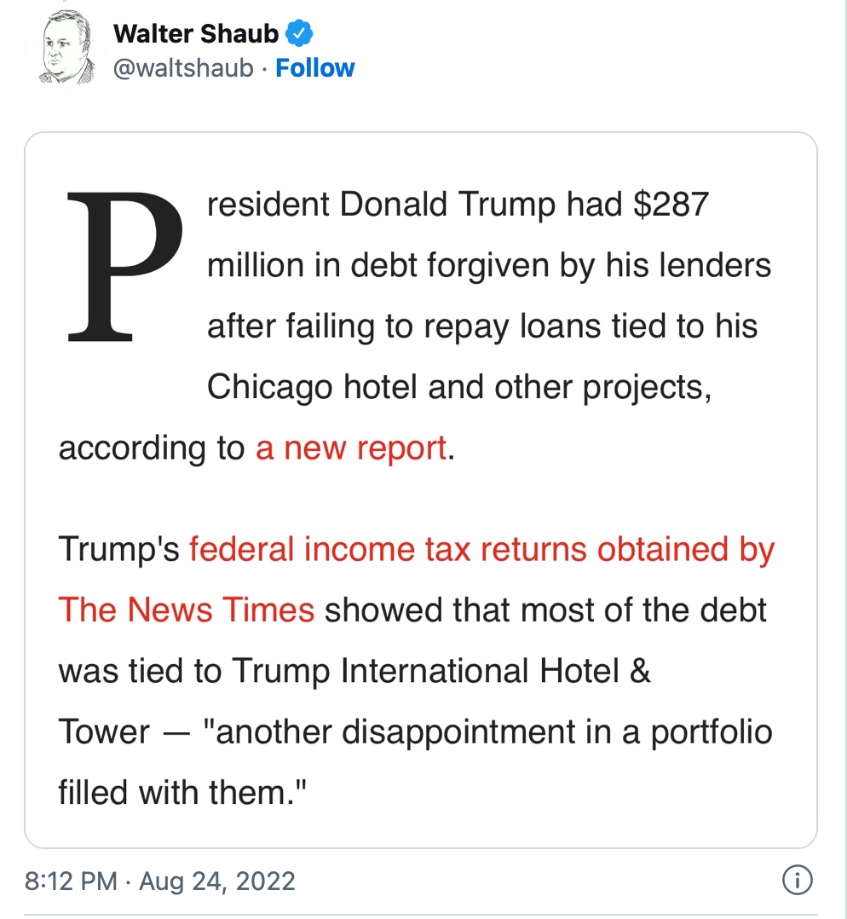
Task: Click "The News Times" red link text
Action: point(186,610)
